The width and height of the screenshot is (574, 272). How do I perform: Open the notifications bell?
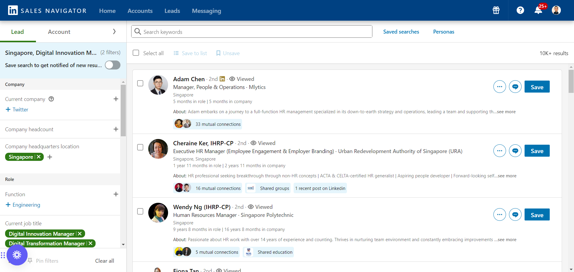coord(538,10)
